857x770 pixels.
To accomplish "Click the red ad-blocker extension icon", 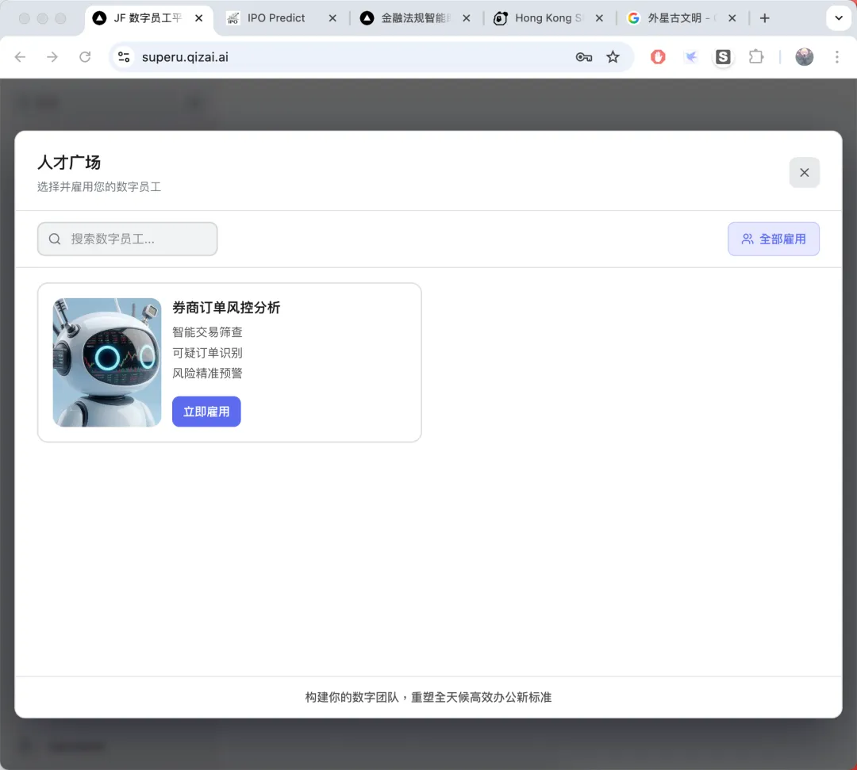I will [658, 56].
